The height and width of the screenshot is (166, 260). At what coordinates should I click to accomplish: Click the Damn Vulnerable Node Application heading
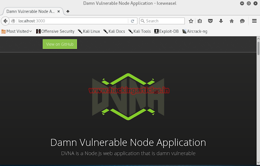coord(128,142)
